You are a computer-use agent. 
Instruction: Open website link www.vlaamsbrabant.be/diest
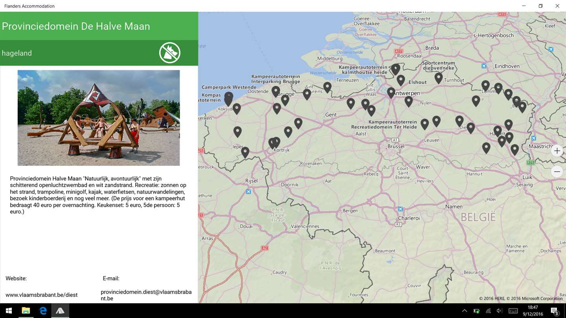(x=41, y=295)
